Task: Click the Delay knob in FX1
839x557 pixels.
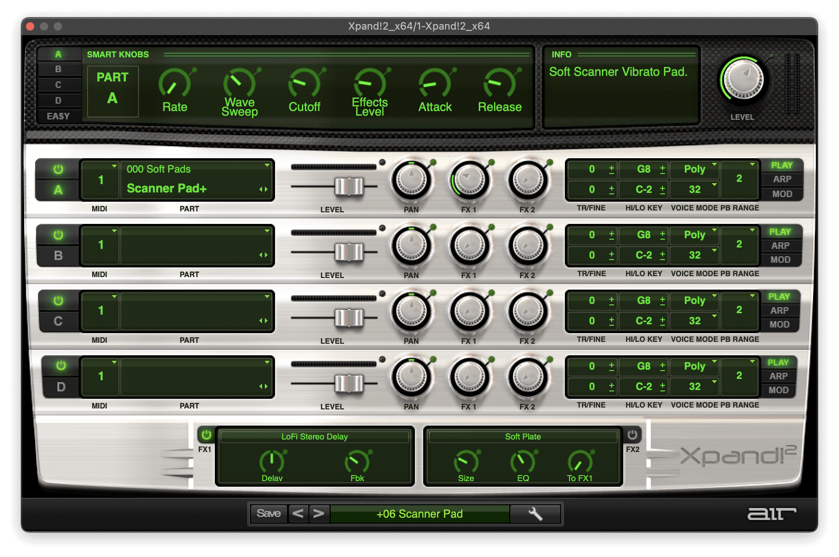Action: [272, 461]
